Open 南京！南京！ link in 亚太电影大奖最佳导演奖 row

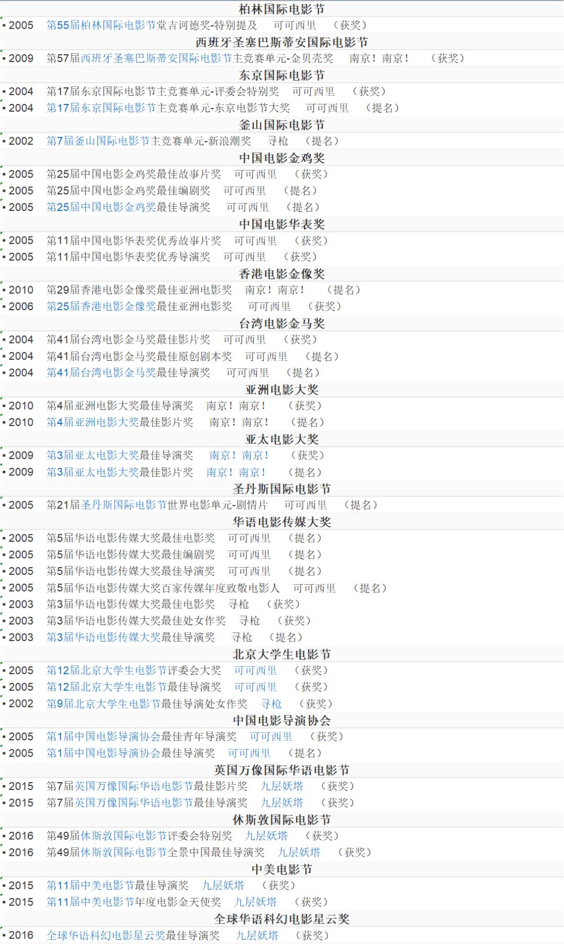coord(239,455)
